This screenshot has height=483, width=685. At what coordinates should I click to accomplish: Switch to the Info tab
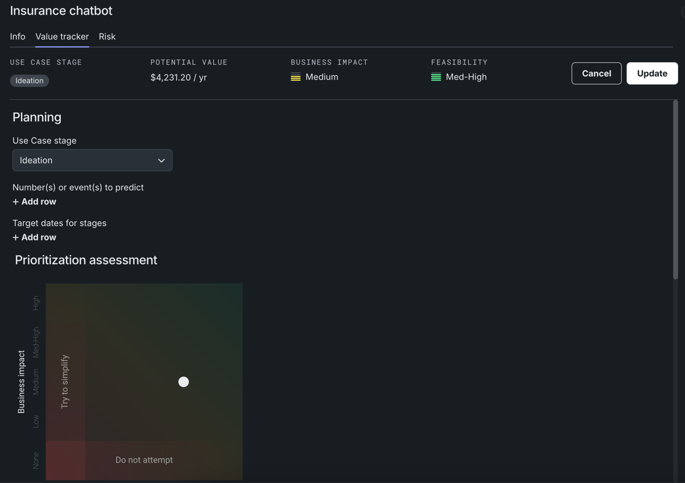point(17,36)
